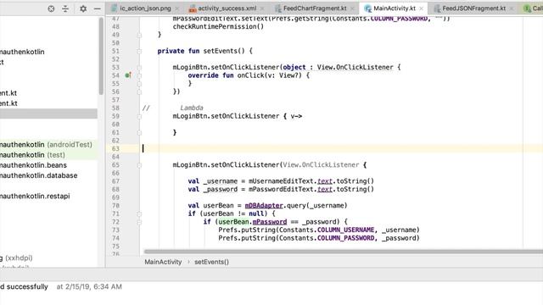
Task: Click the editor horizontal scrollbar
Action: point(343,252)
